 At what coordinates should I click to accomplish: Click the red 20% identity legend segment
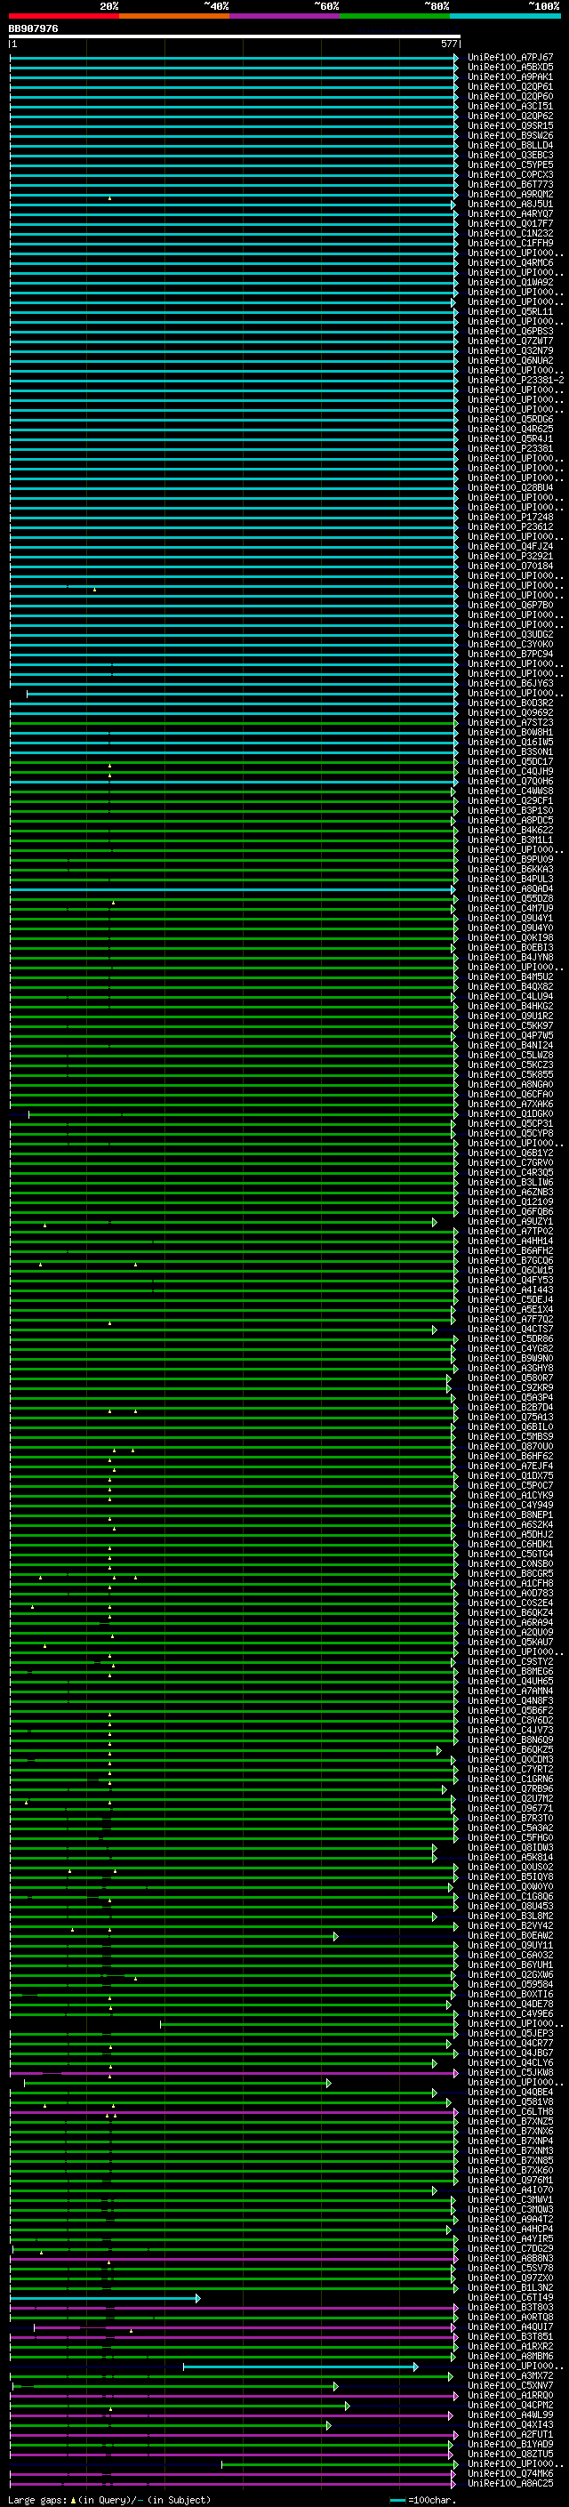tap(63, 16)
